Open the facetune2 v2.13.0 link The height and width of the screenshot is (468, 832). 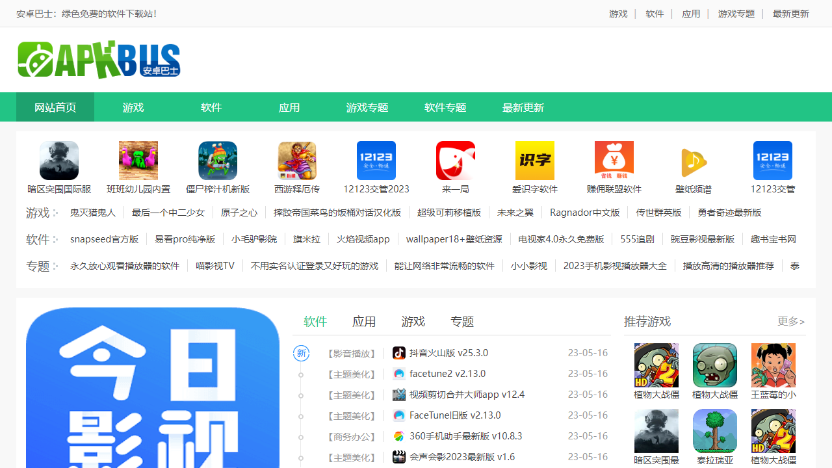447,374
